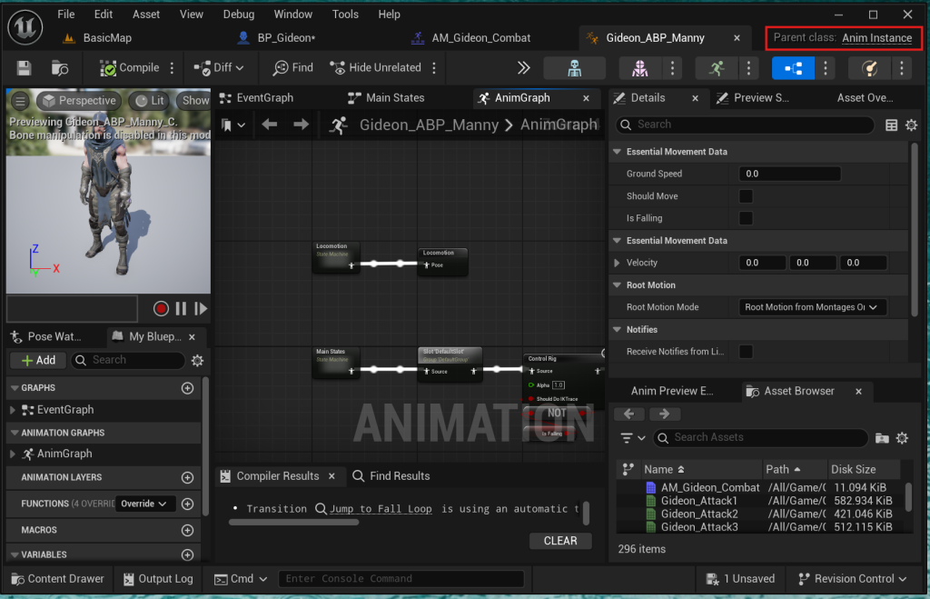The image size is (930, 599).
Task: Pause the preview animation
Action: pyautogui.click(x=181, y=309)
